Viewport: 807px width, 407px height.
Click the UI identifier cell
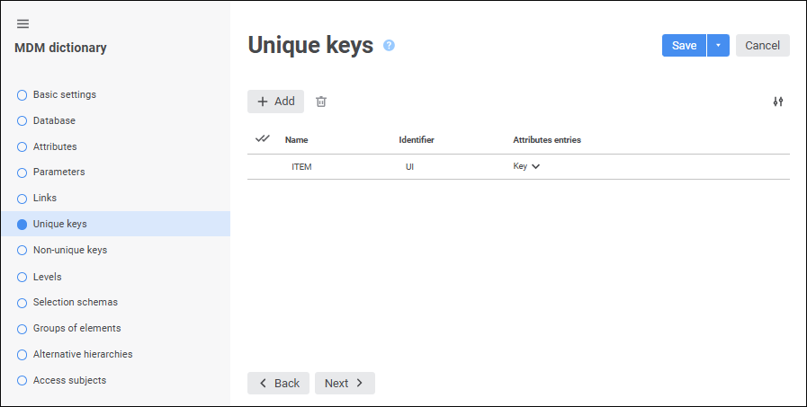click(x=409, y=166)
